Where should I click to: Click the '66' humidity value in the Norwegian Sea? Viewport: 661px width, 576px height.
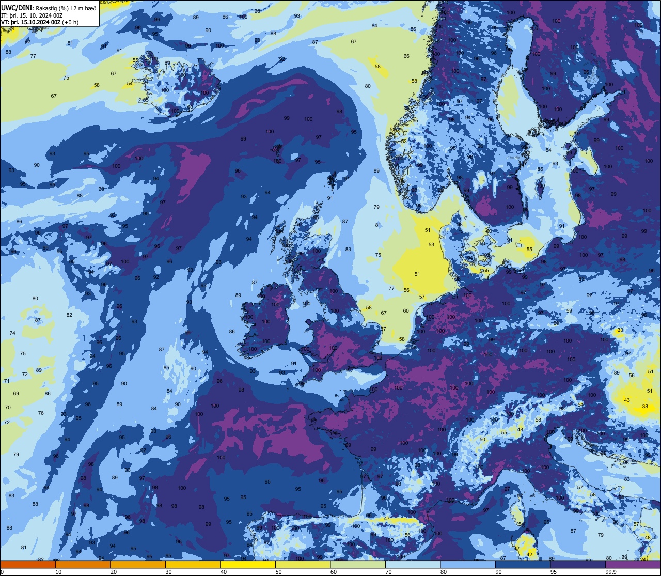tap(406, 56)
